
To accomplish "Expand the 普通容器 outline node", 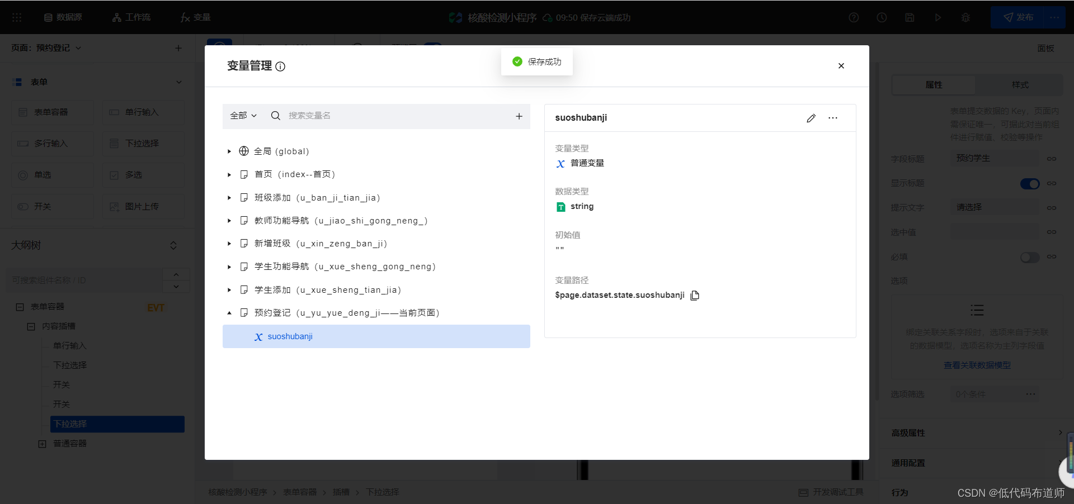I will (42, 444).
